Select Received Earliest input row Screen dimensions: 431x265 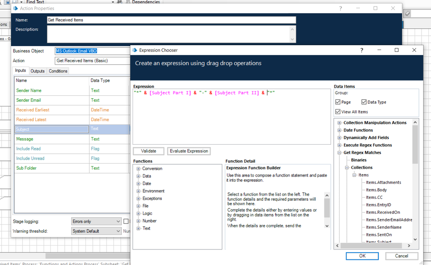tap(72, 110)
